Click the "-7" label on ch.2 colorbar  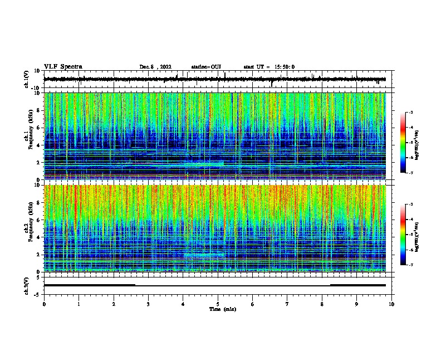click(411, 265)
